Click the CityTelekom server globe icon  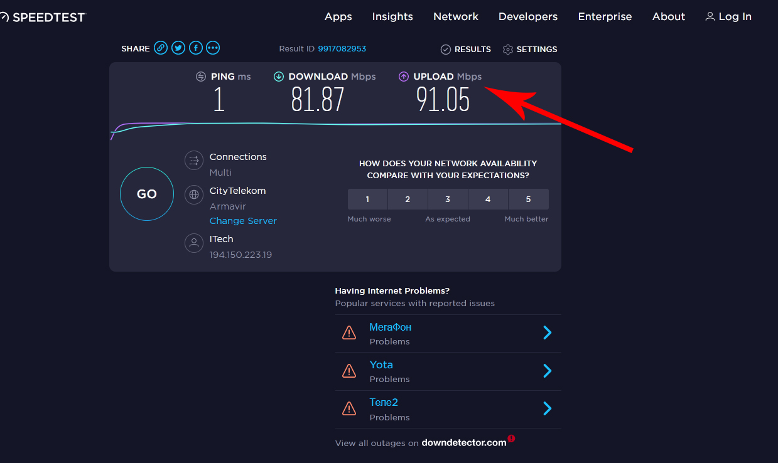194,194
